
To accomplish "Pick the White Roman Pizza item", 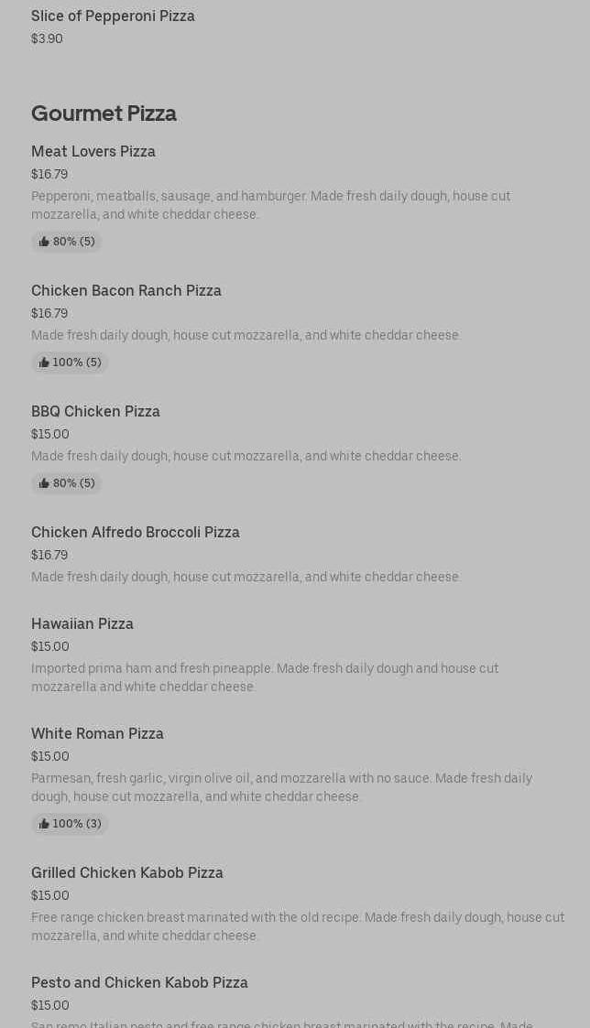I will click(x=97, y=733).
